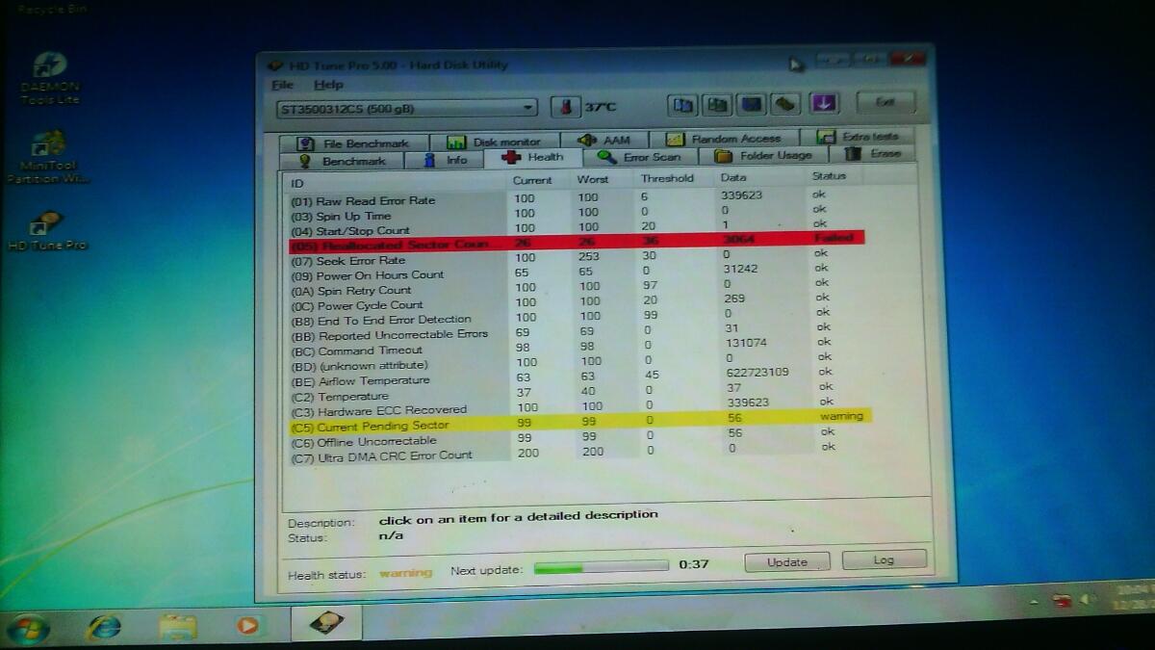
Task: Select the End To End Error Detection row
Action: [x=577, y=318]
